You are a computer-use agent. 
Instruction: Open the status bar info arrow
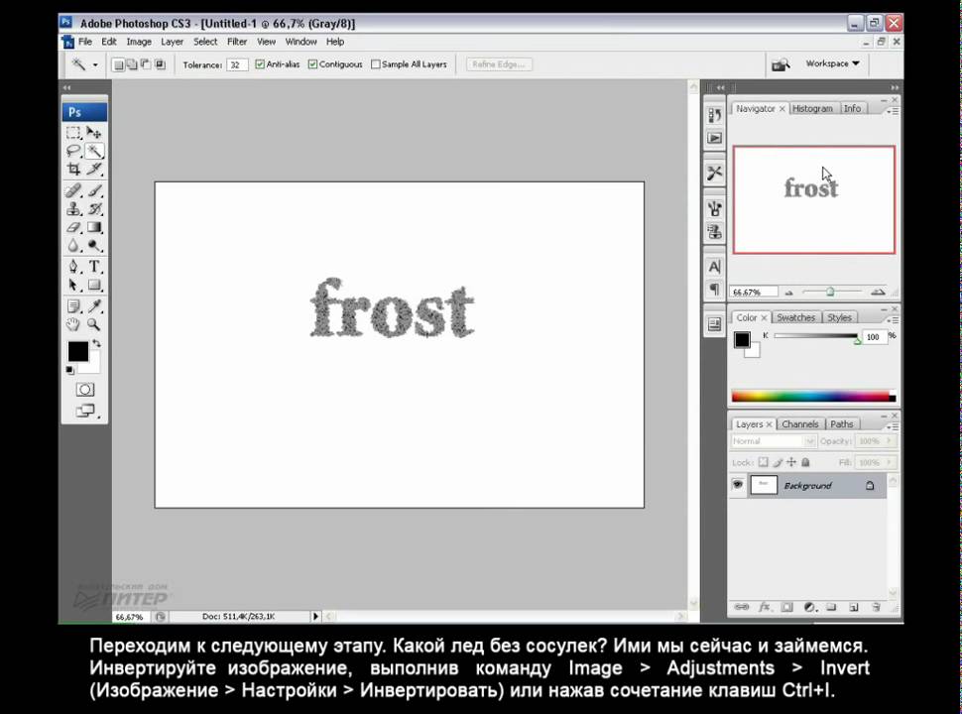click(316, 617)
